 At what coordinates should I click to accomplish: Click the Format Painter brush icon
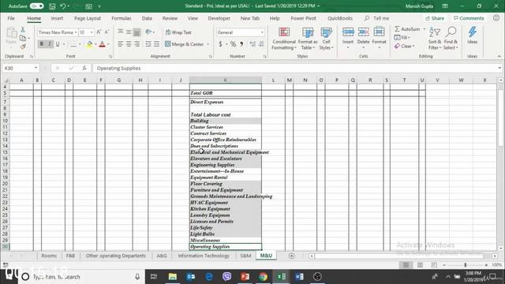coord(23,47)
